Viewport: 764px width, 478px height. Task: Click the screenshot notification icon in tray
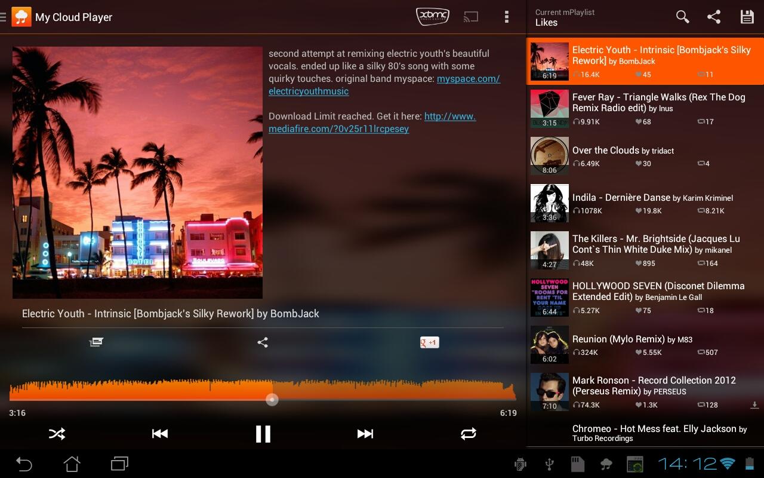634,464
